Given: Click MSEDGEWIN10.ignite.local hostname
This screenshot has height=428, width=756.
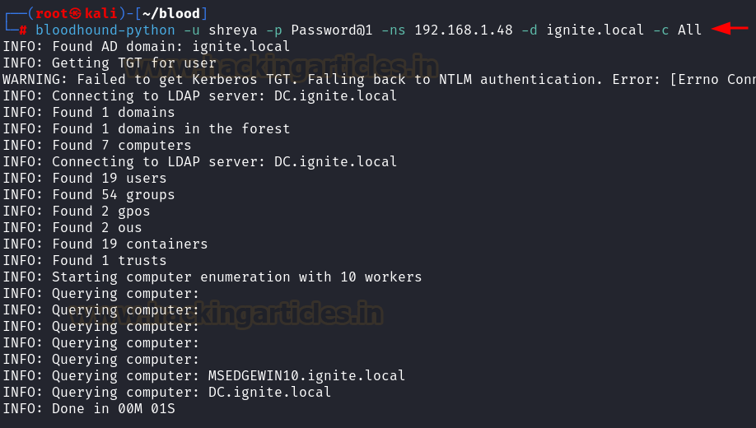Looking at the screenshot, I should coord(306,375).
